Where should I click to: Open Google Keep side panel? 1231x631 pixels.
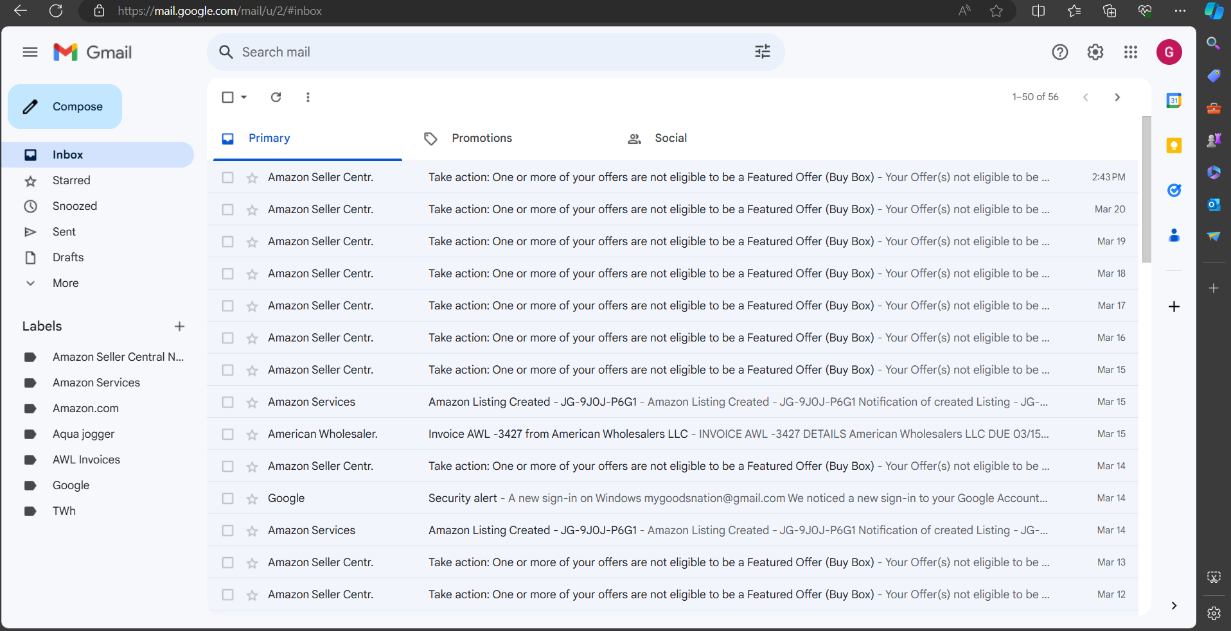pos(1174,145)
